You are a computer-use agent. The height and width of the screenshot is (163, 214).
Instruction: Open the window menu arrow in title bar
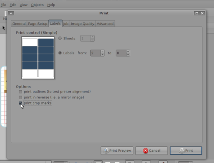[11, 13]
